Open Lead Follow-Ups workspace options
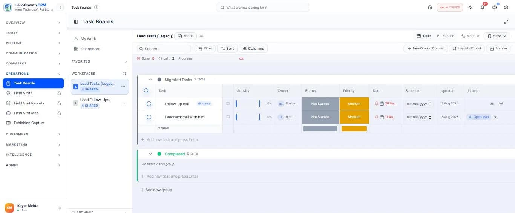The height and width of the screenshot is (213, 515). click(123, 103)
